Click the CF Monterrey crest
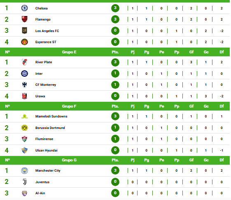 pos(24,85)
